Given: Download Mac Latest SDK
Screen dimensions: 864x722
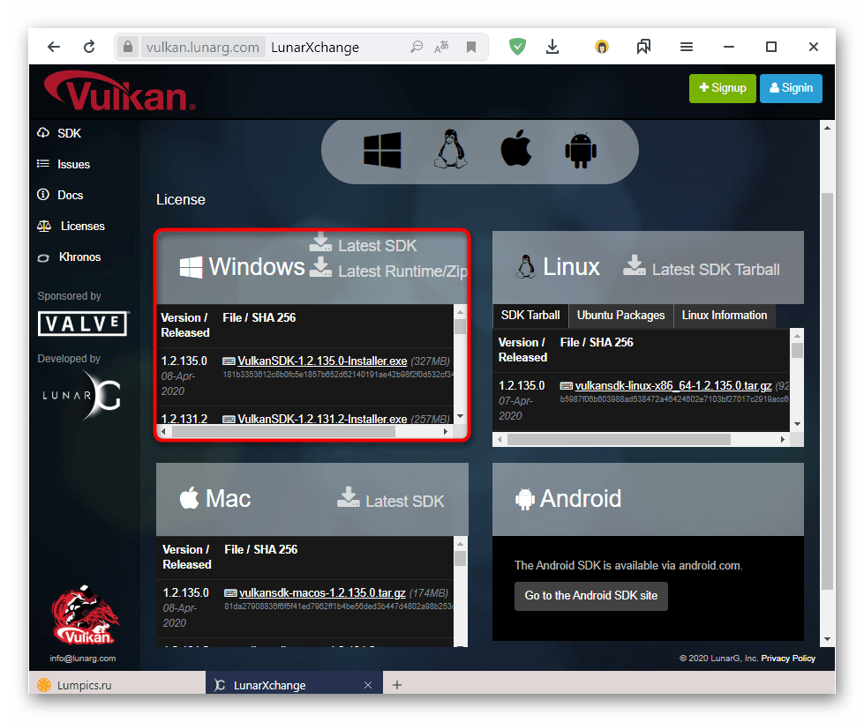Looking at the screenshot, I should [x=391, y=499].
